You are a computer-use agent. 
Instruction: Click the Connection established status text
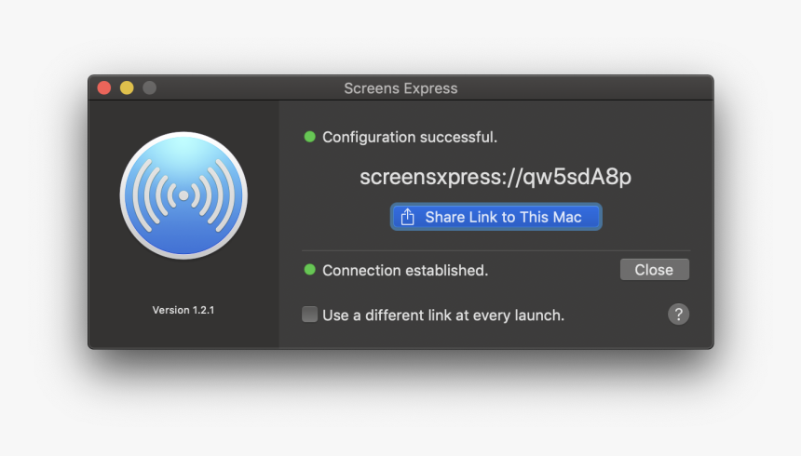405,270
